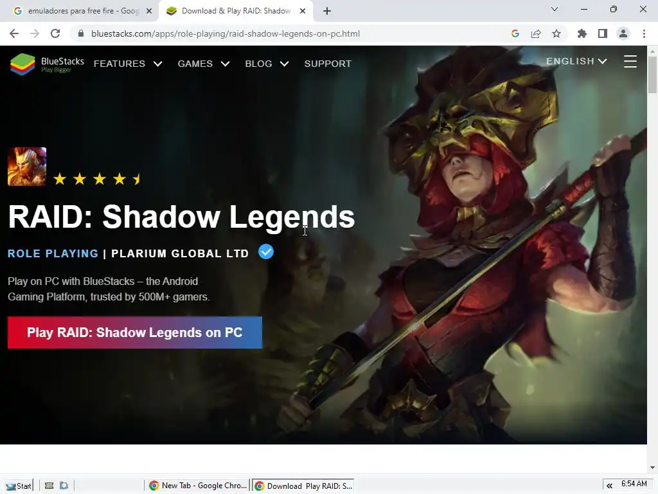Open the ROLE PLAYING category link
The height and width of the screenshot is (494, 658).
53,253
